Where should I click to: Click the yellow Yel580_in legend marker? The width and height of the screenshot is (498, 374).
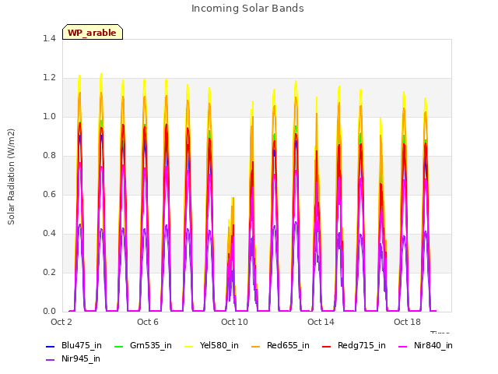[x=188, y=346]
